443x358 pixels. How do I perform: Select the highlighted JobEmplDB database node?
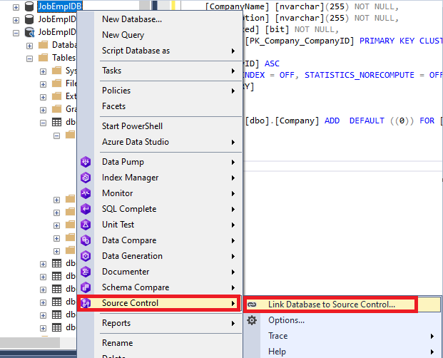click(60, 6)
